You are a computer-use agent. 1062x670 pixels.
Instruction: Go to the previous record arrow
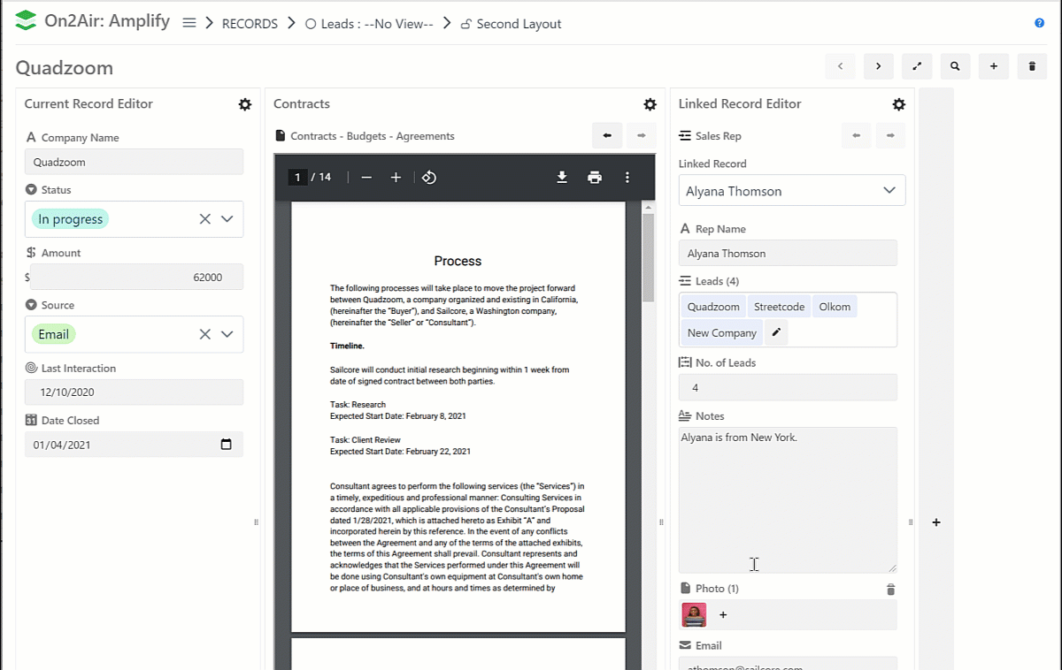840,66
